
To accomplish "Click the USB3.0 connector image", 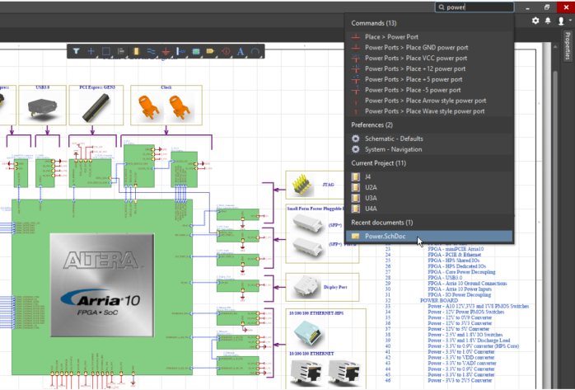I will [x=42, y=107].
